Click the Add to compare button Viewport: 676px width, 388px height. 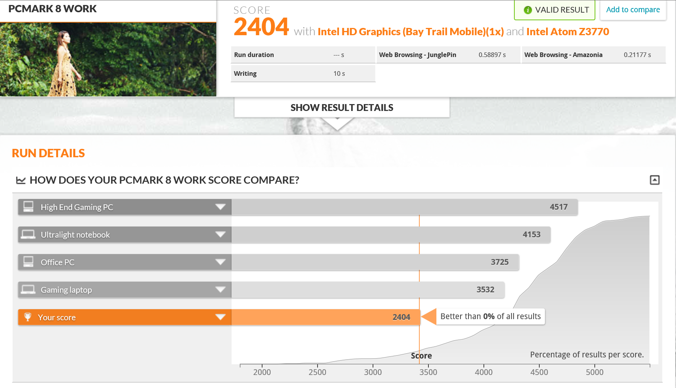click(633, 10)
